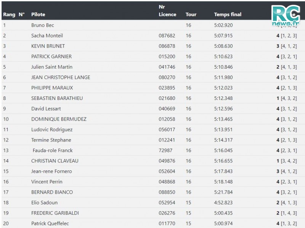The image size is (305, 228).
Task: Click licence number 041746
Action: tap(167, 67)
